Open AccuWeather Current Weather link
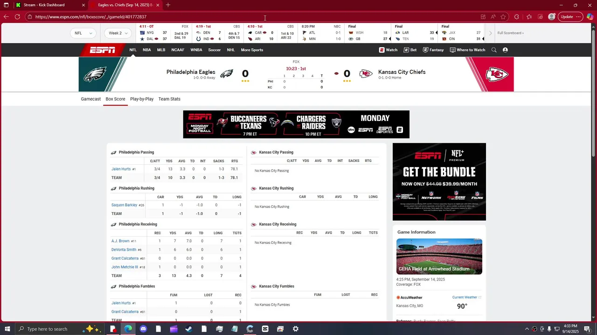This screenshot has width=597, height=335. pyautogui.click(x=466, y=297)
